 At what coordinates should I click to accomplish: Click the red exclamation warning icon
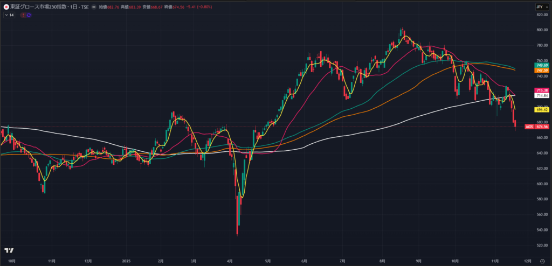point(23,15)
